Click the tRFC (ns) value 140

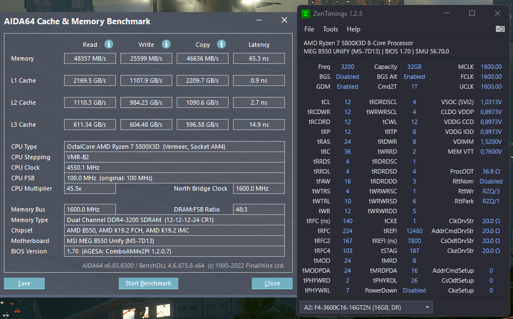coord(347,221)
